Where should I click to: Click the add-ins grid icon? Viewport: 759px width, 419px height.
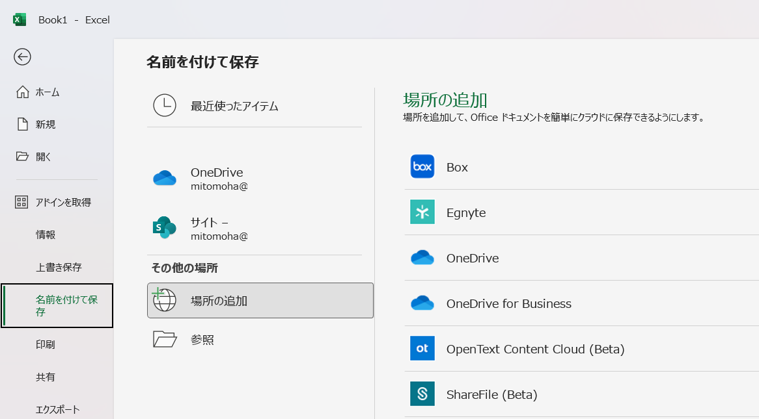[x=21, y=202]
